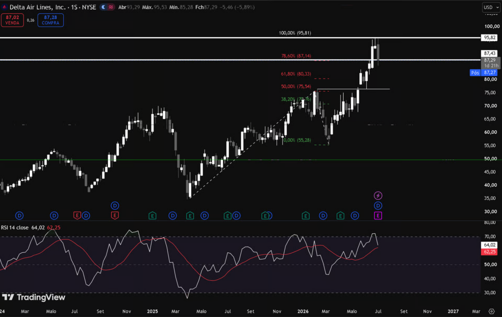
Task: Click the D dividend marker above Mar 2026
Action: (323, 216)
